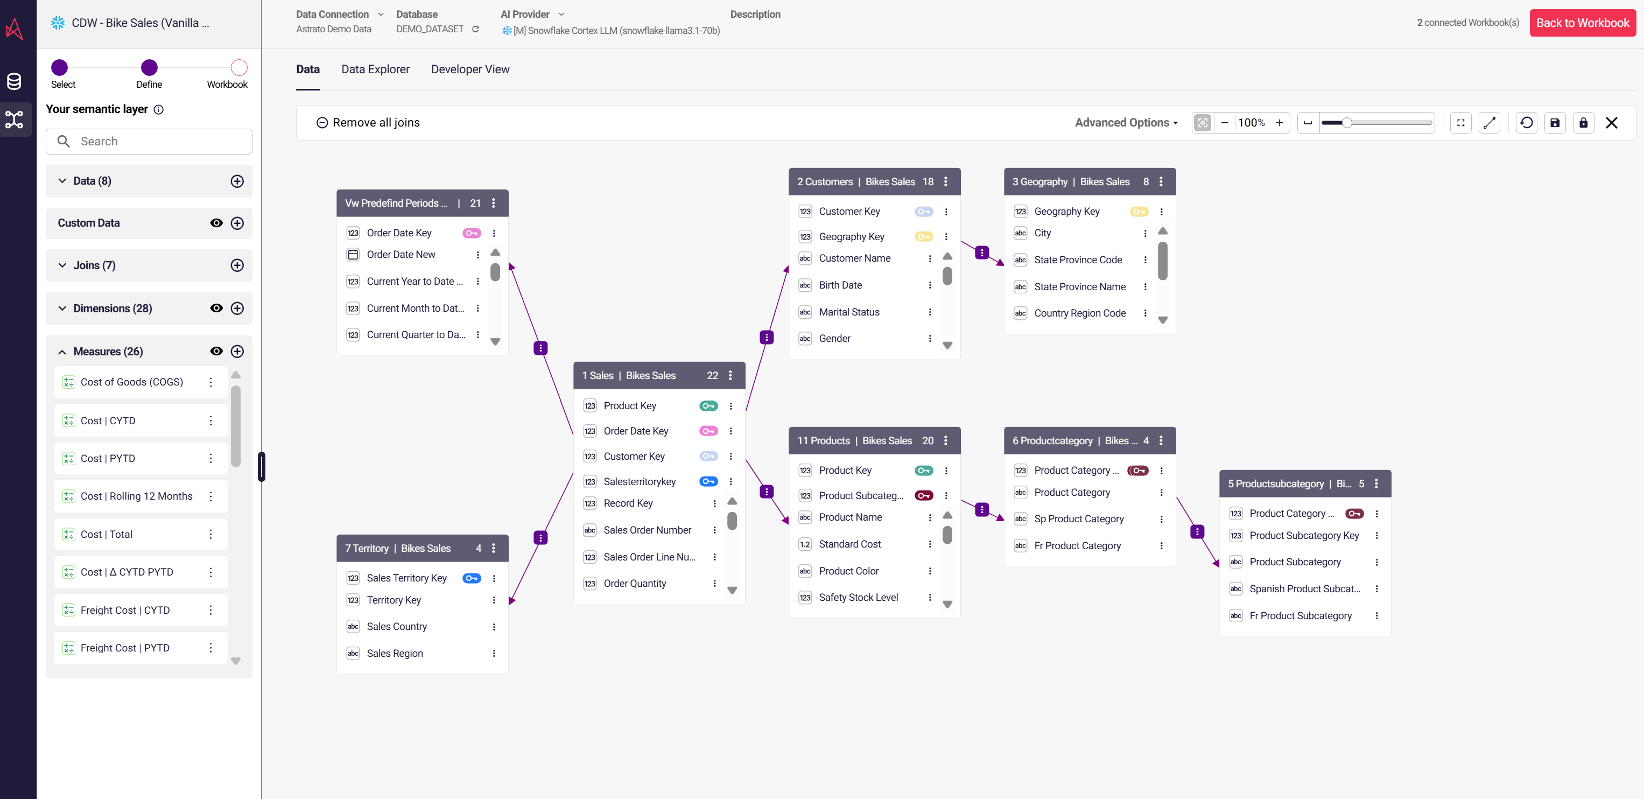Toggle visibility of Dimensions section
This screenshot has height=799, width=1644.
[x=216, y=309]
